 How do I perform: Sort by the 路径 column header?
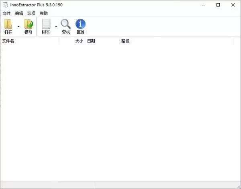coord(177,41)
